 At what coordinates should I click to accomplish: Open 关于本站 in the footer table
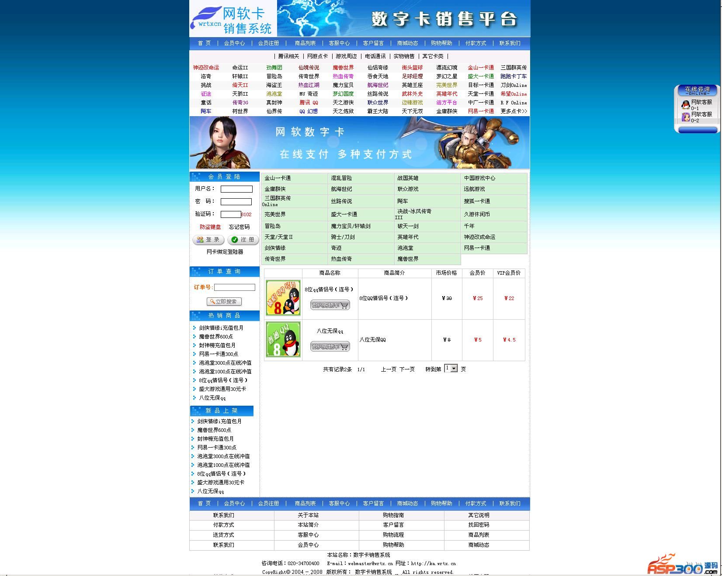tap(308, 515)
